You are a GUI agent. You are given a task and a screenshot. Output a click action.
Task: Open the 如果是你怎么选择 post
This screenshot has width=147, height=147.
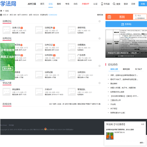[117, 92]
